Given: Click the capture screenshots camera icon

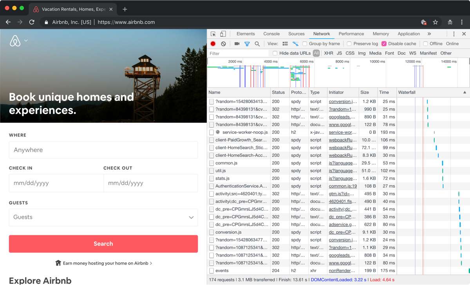Looking at the screenshot, I should [x=237, y=44].
